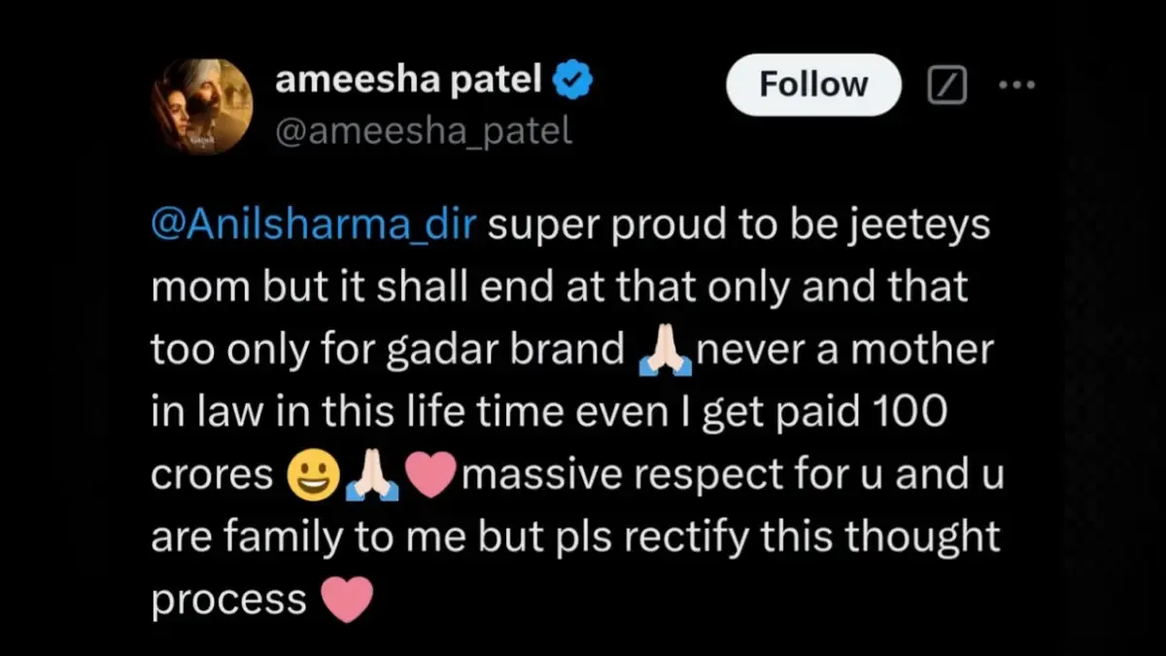Click the grinning face emoji
This screenshot has width=1166, height=656.
click(x=312, y=477)
